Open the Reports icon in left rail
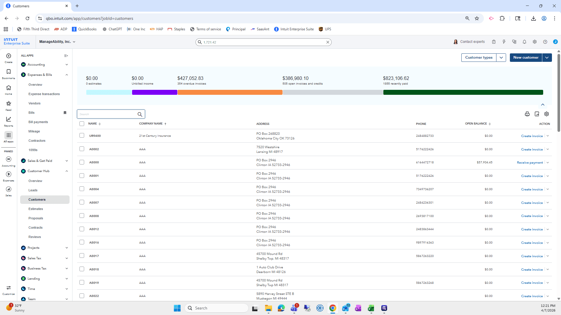Screen dimensions: 561x315 8,121
